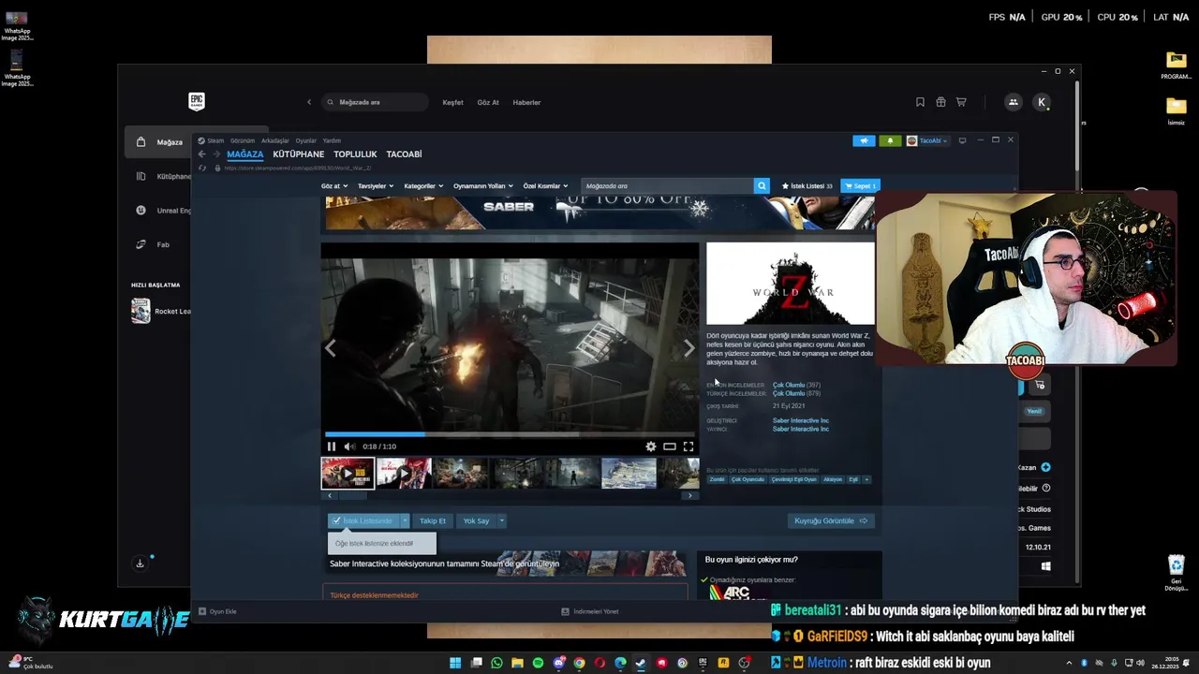Open the TACOABİ profile tab in Steam
Viewport: 1199px width, 674px height.
404,154
